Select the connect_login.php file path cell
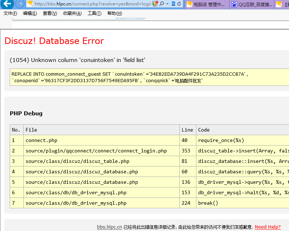This screenshot has height=231, width=289. [102, 151]
